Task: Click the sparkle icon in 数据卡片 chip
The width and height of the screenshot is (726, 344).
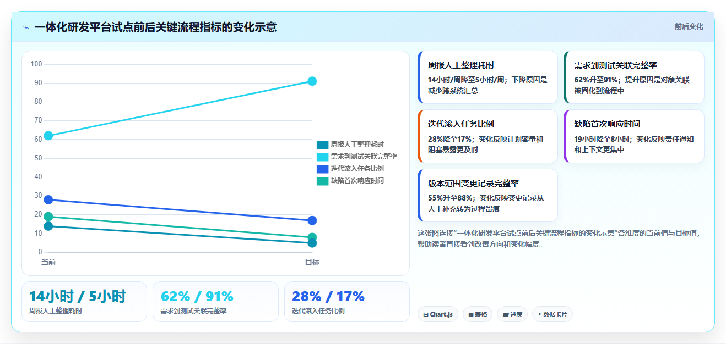Action: coord(539,314)
